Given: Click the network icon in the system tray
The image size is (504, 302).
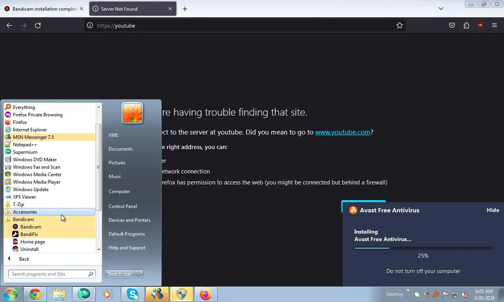Looking at the screenshot, I should point(455,295).
